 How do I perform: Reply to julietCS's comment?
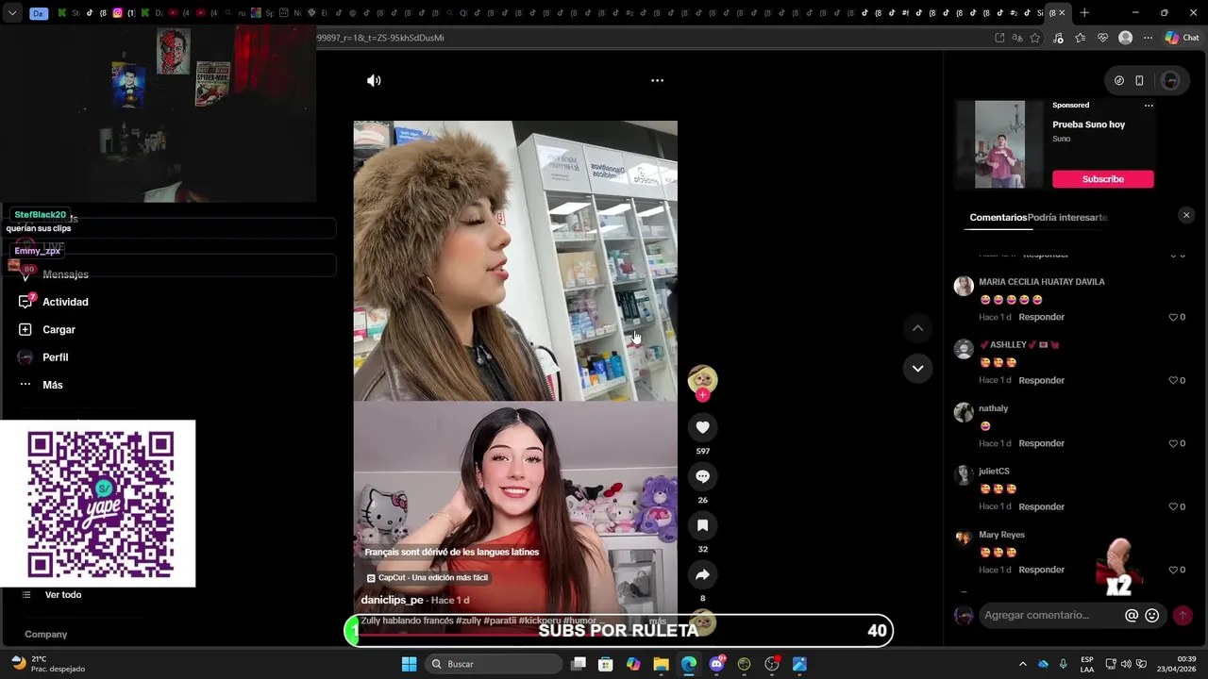[1041, 506]
